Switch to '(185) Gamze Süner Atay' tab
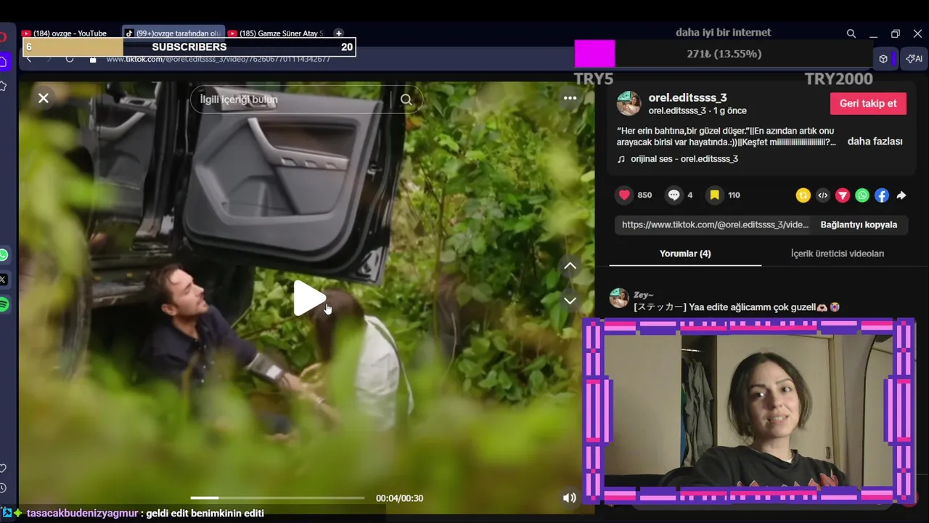Image resolution: width=929 pixels, height=523 pixels. (x=277, y=33)
